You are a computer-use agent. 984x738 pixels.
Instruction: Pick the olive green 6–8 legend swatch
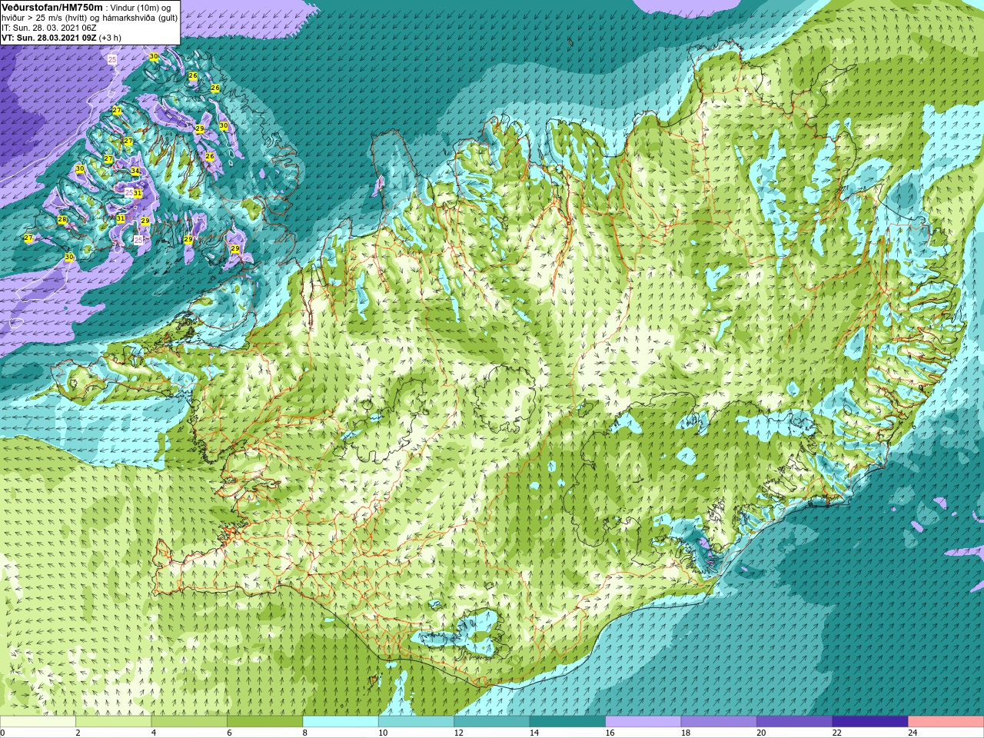[x=264, y=722]
